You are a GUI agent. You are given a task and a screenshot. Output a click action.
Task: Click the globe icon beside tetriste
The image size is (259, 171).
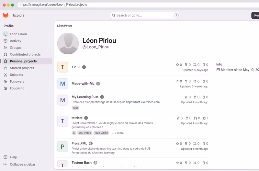point(86,118)
